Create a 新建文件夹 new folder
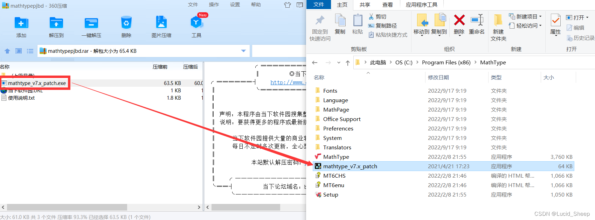Screen dimensions: 595x220 coord(498,28)
